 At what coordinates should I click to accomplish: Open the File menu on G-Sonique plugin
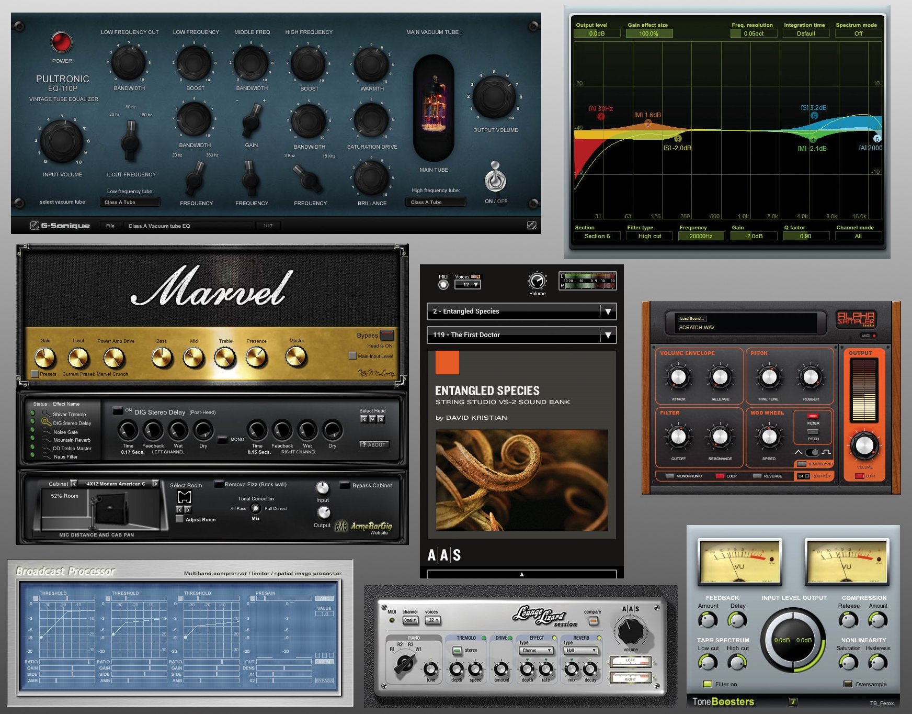[110, 226]
